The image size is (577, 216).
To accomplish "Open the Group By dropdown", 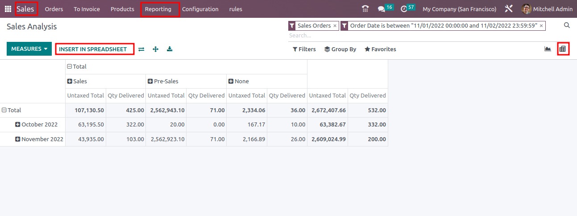I will (340, 49).
